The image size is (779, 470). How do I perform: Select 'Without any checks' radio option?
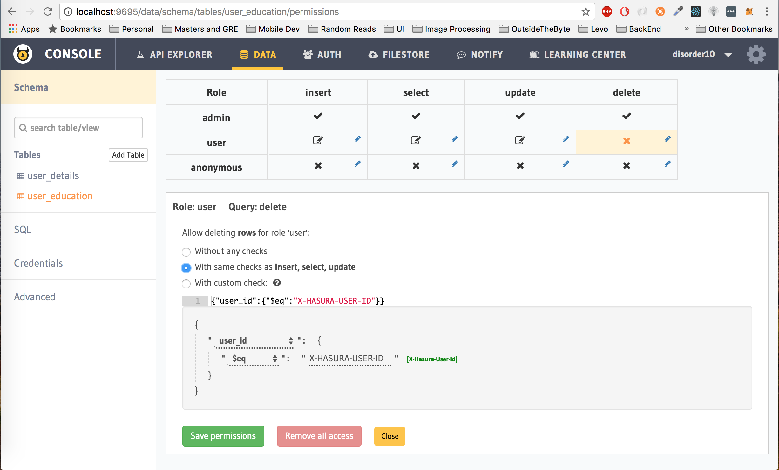point(186,252)
